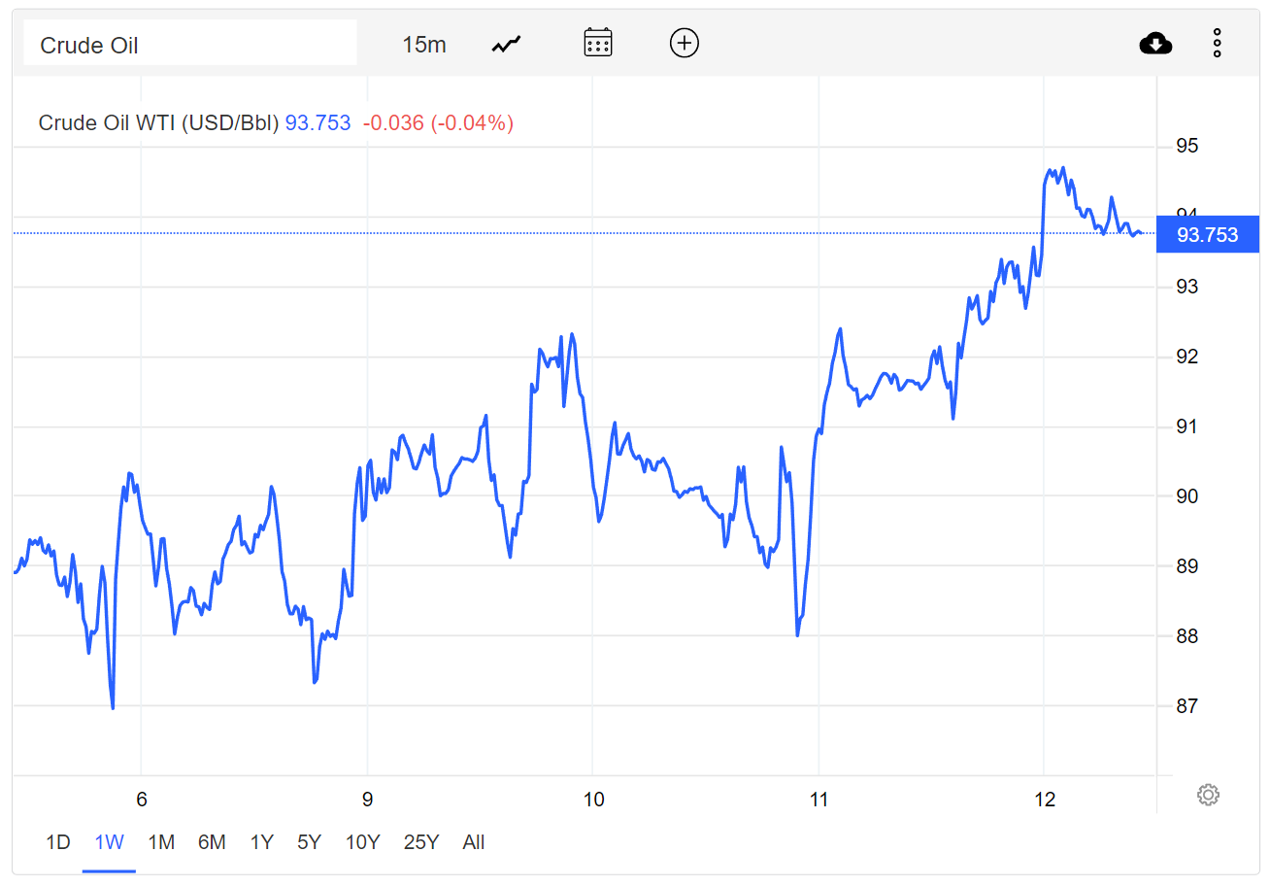1270x886 pixels.
Task: Click the change value -0.036 (-0.04%)
Action: [438, 123]
